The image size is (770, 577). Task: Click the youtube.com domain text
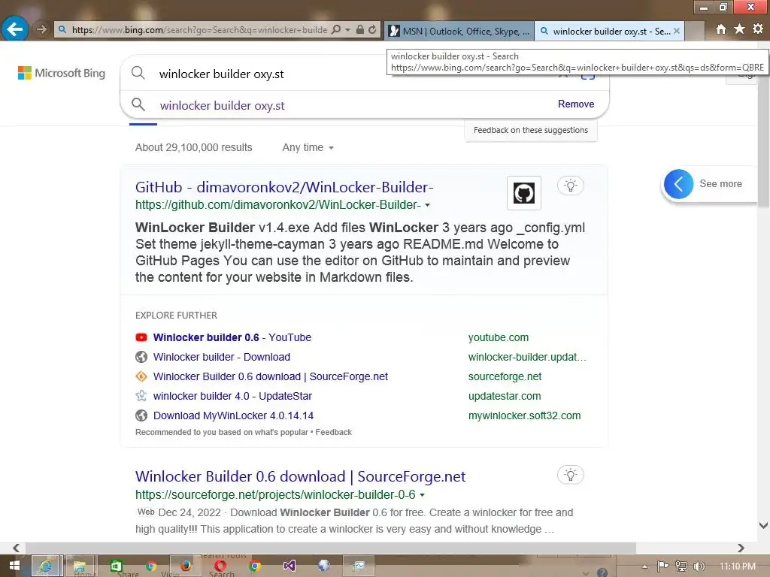tap(499, 337)
